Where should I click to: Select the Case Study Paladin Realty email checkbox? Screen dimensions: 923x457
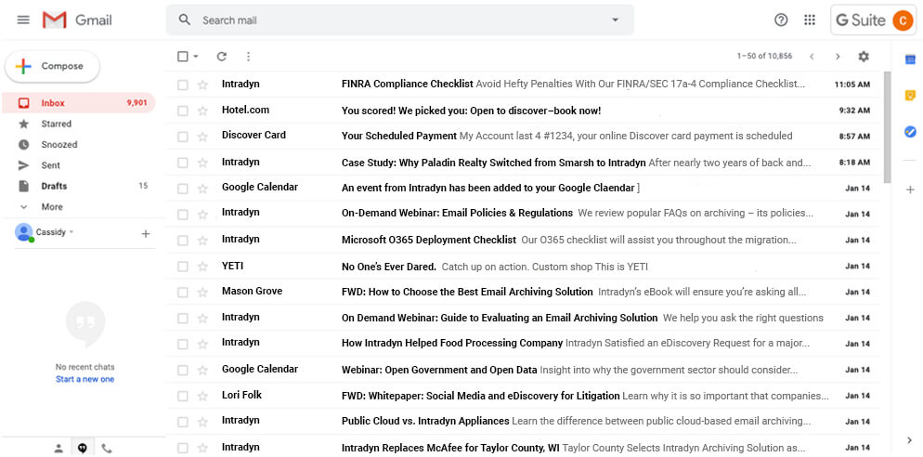pyautogui.click(x=183, y=163)
